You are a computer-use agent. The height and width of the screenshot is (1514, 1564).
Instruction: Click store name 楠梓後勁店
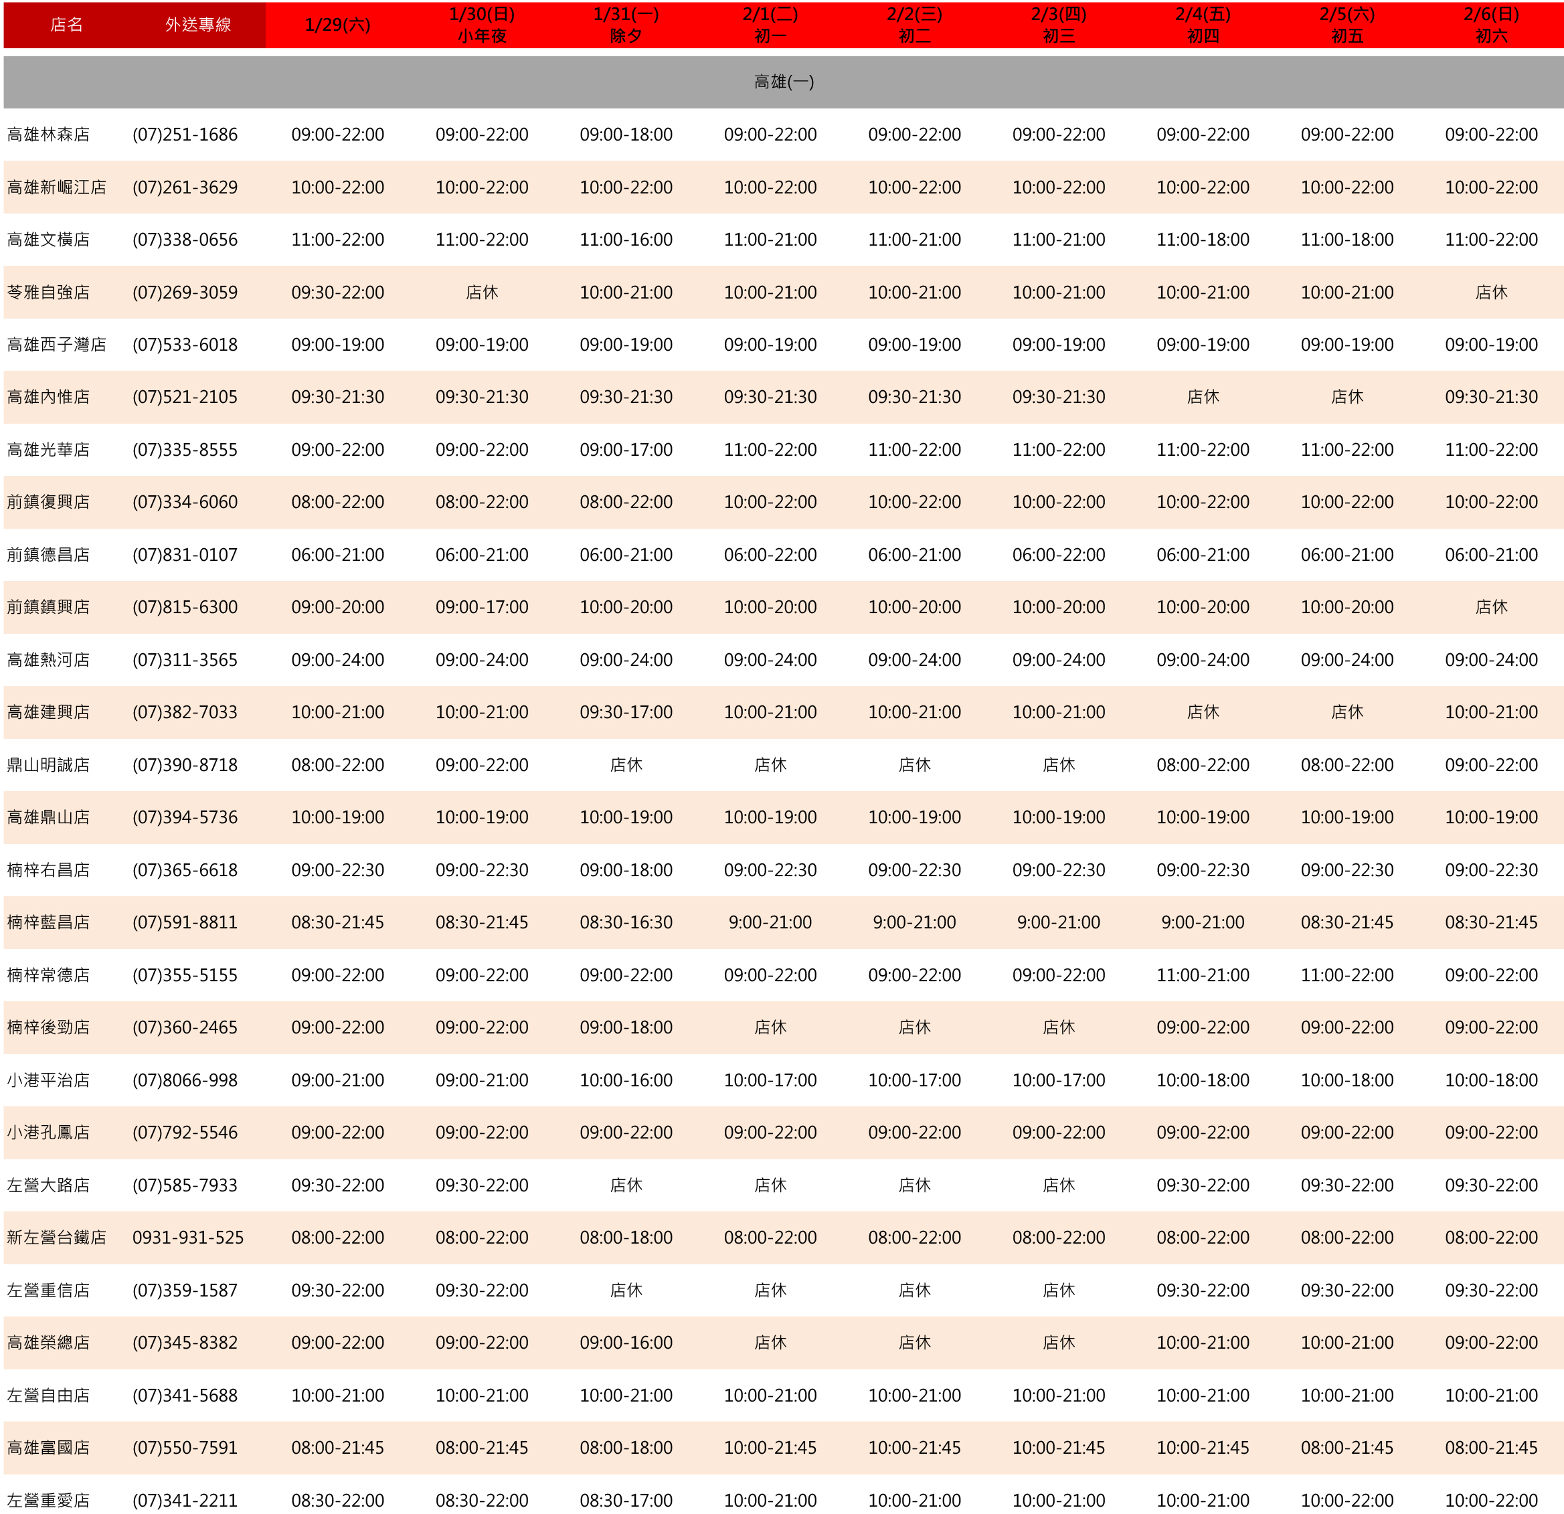coord(49,1027)
